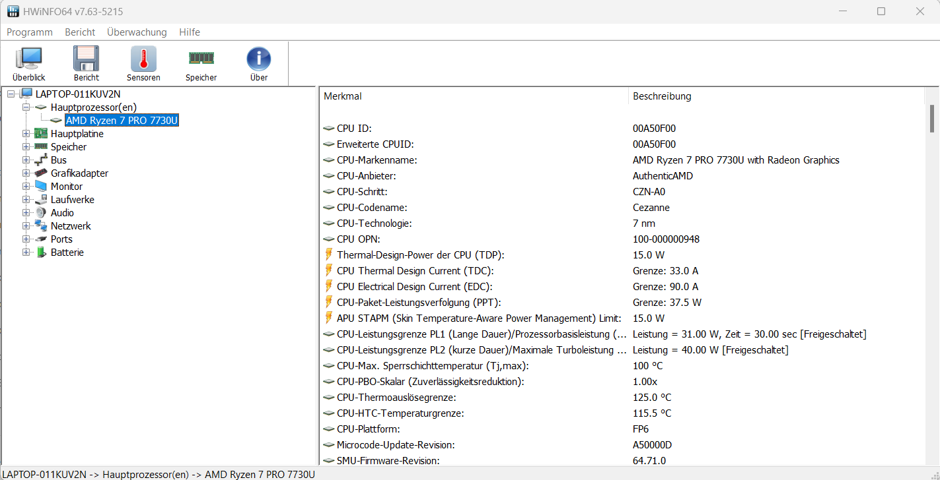Select the Grafikadapter tree icon
Screen dimensions: 940x480
(x=41, y=173)
